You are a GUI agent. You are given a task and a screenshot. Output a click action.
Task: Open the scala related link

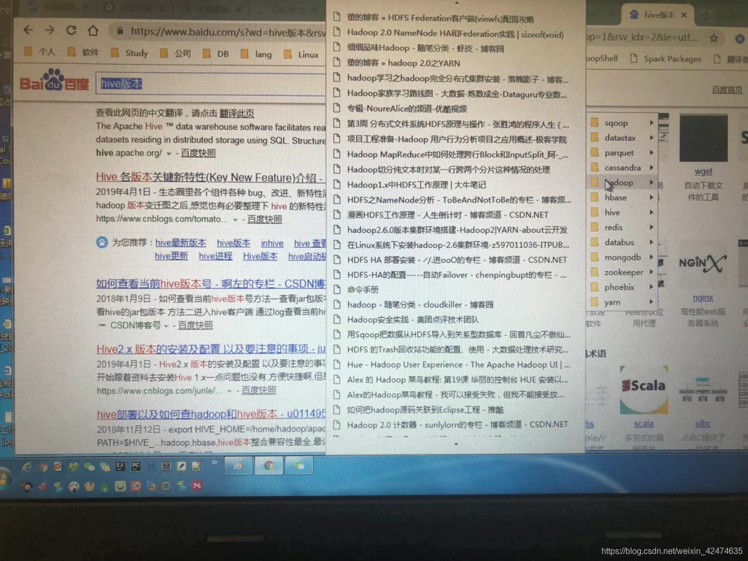[644, 424]
